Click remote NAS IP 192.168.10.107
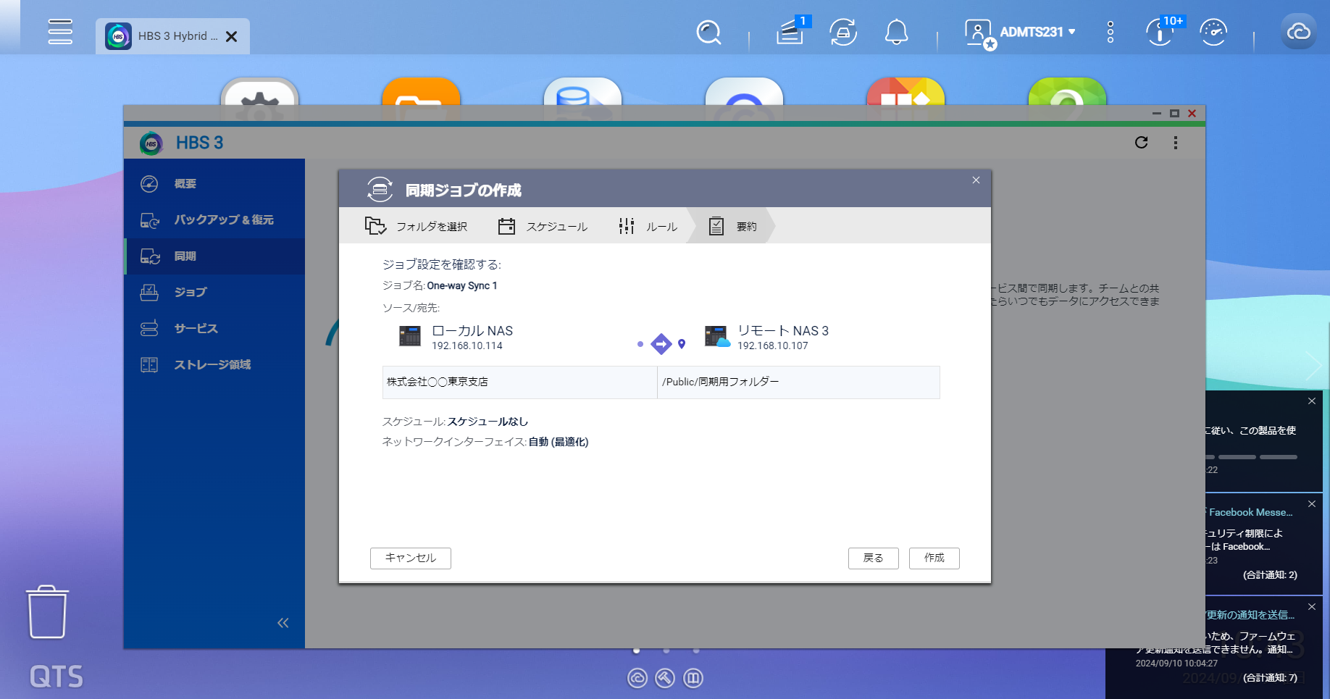Viewport: 1330px width, 699px height. click(773, 346)
